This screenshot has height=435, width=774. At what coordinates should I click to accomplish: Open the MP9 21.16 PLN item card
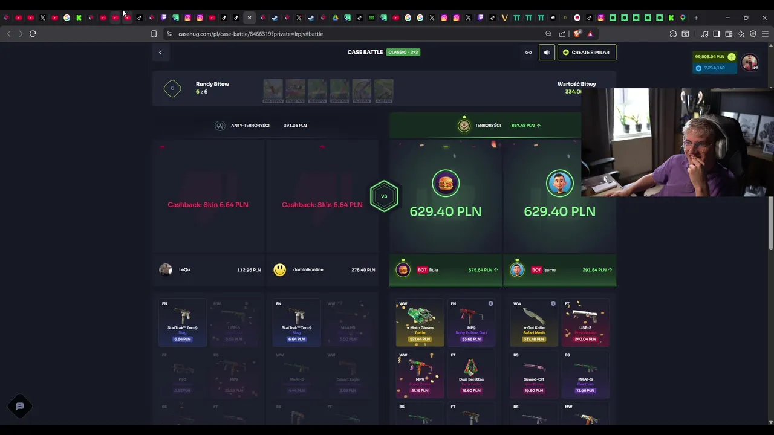420,374
